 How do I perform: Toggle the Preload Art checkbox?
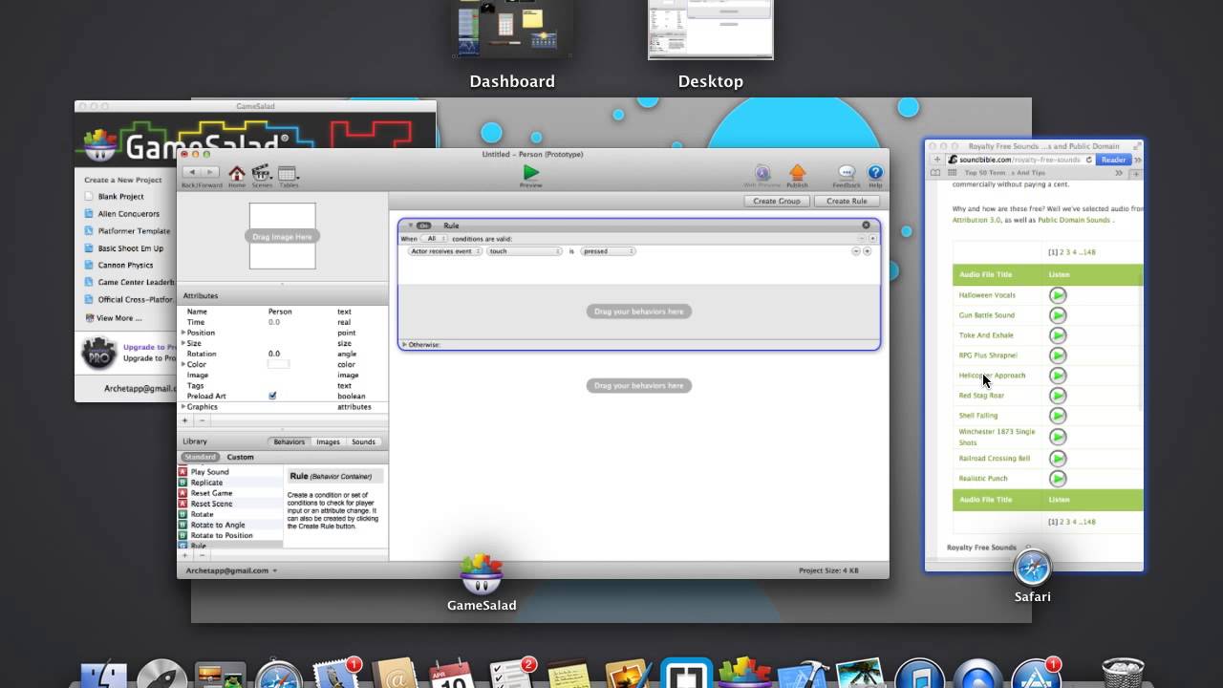click(x=272, y=396)
